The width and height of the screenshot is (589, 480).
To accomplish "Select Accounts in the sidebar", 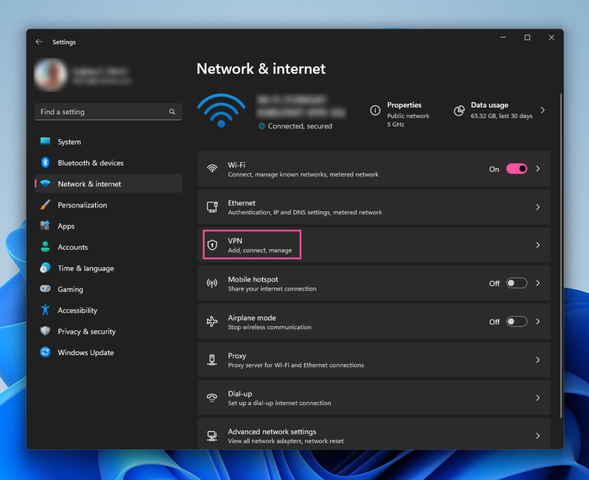I will click(72, 247).
